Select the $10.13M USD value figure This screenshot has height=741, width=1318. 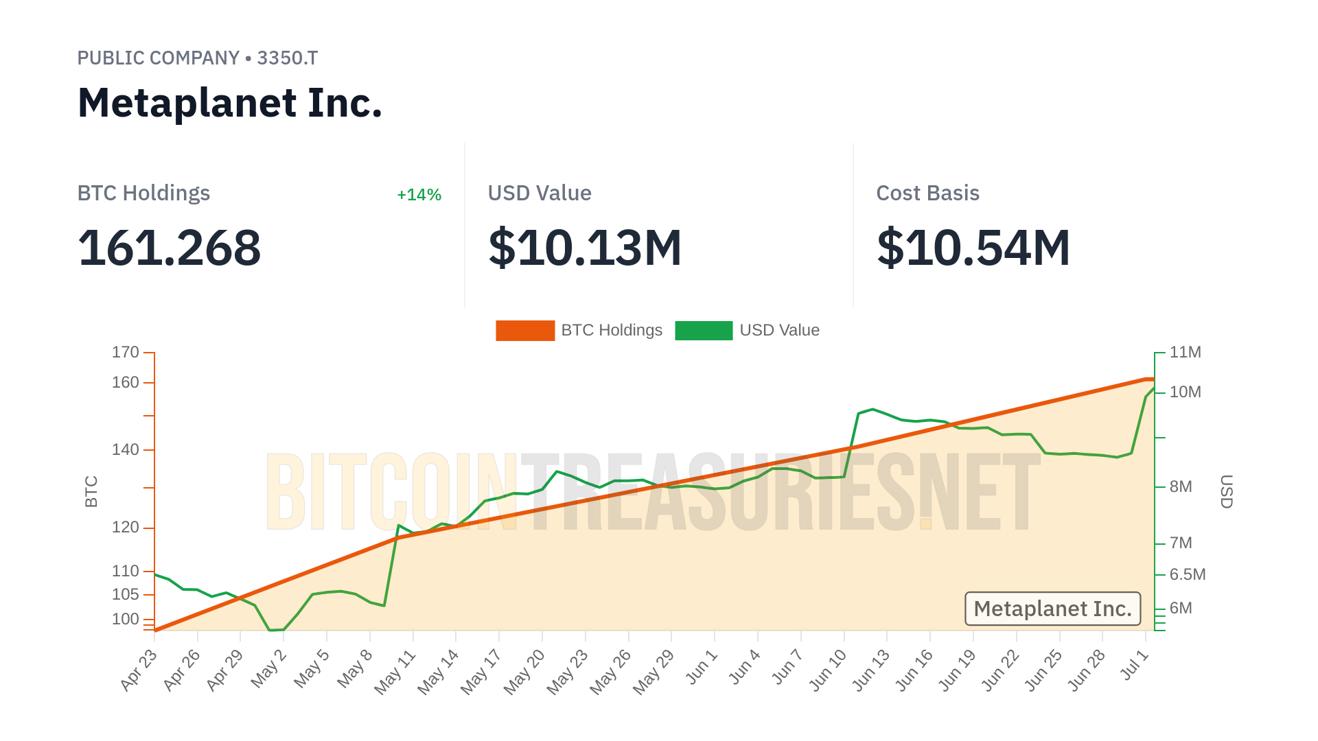coord(585,248)
